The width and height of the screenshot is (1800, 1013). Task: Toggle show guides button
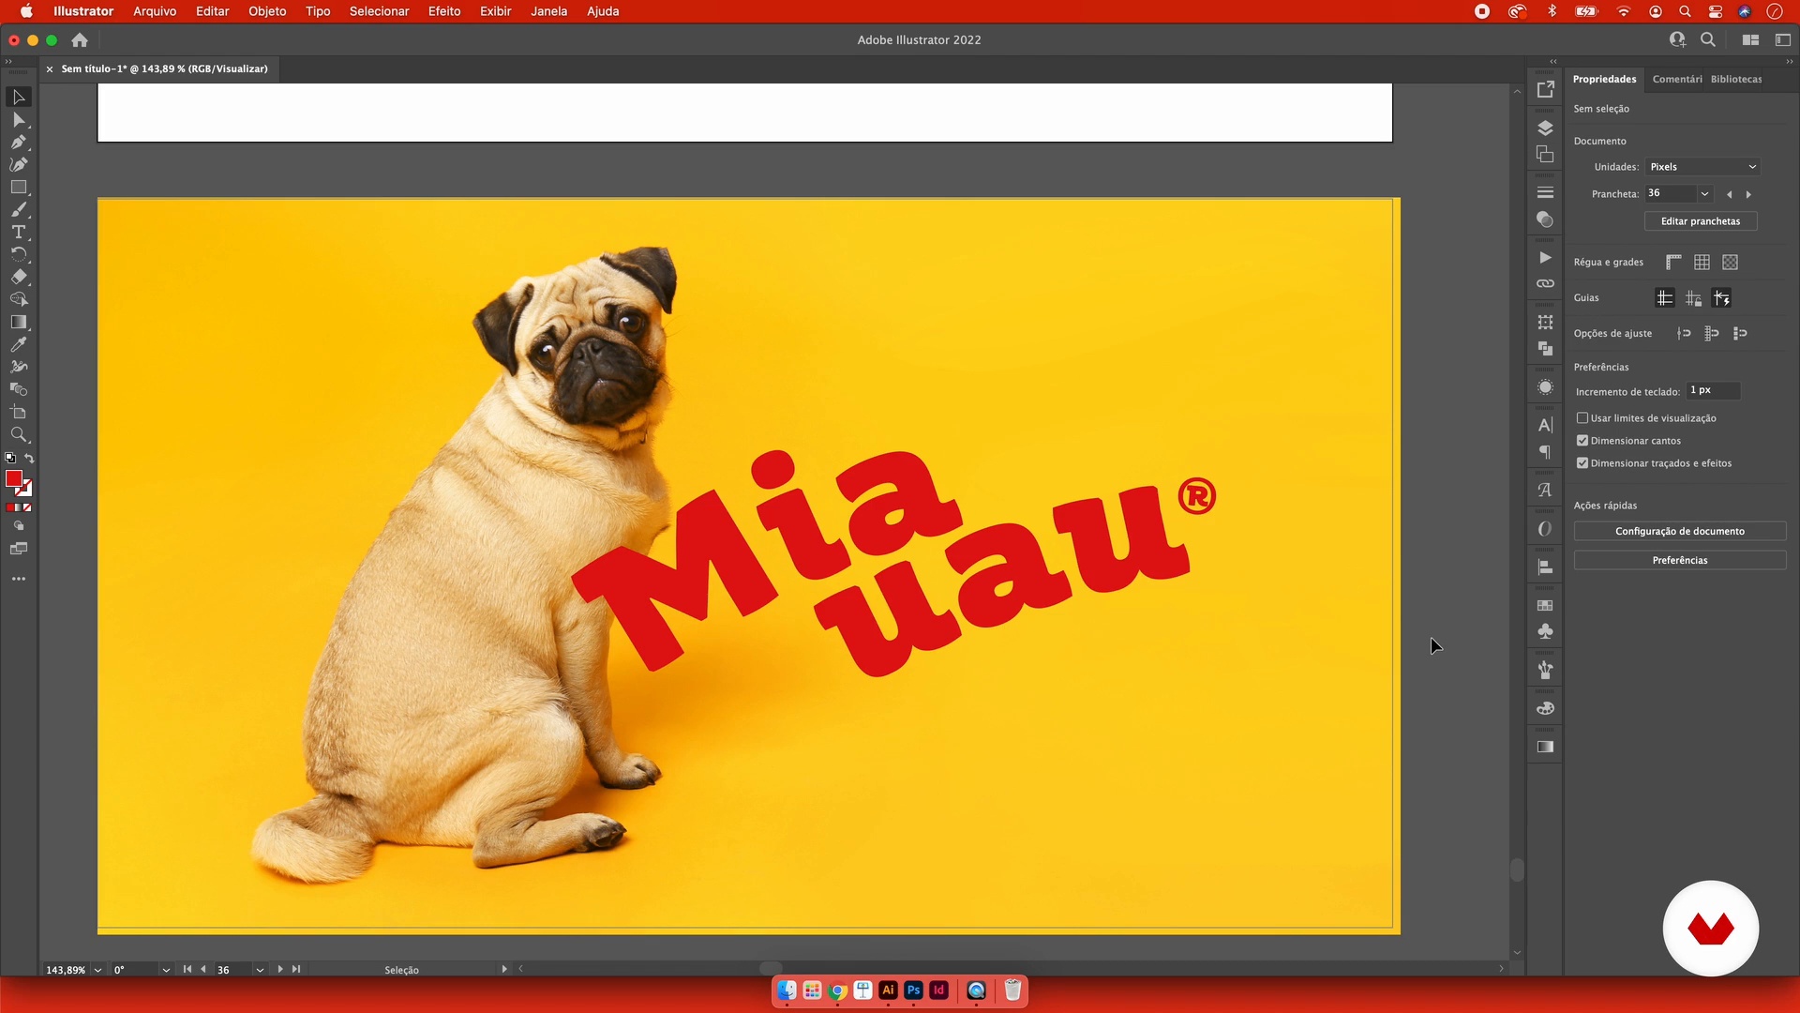[x=1665, y=298]
